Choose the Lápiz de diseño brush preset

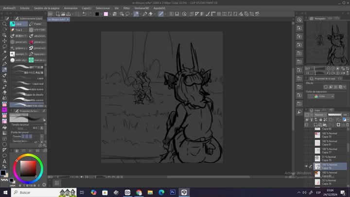(x=27, y=95)
